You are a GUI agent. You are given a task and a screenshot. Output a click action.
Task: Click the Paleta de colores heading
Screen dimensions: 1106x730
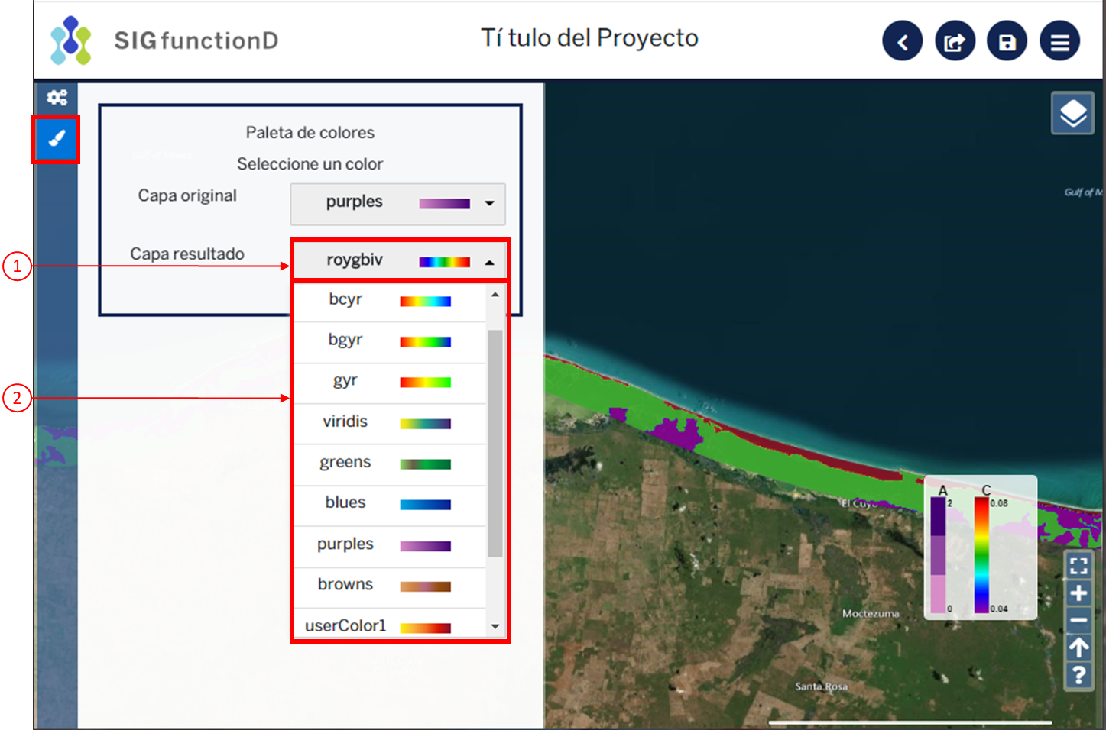click(310, 132)
